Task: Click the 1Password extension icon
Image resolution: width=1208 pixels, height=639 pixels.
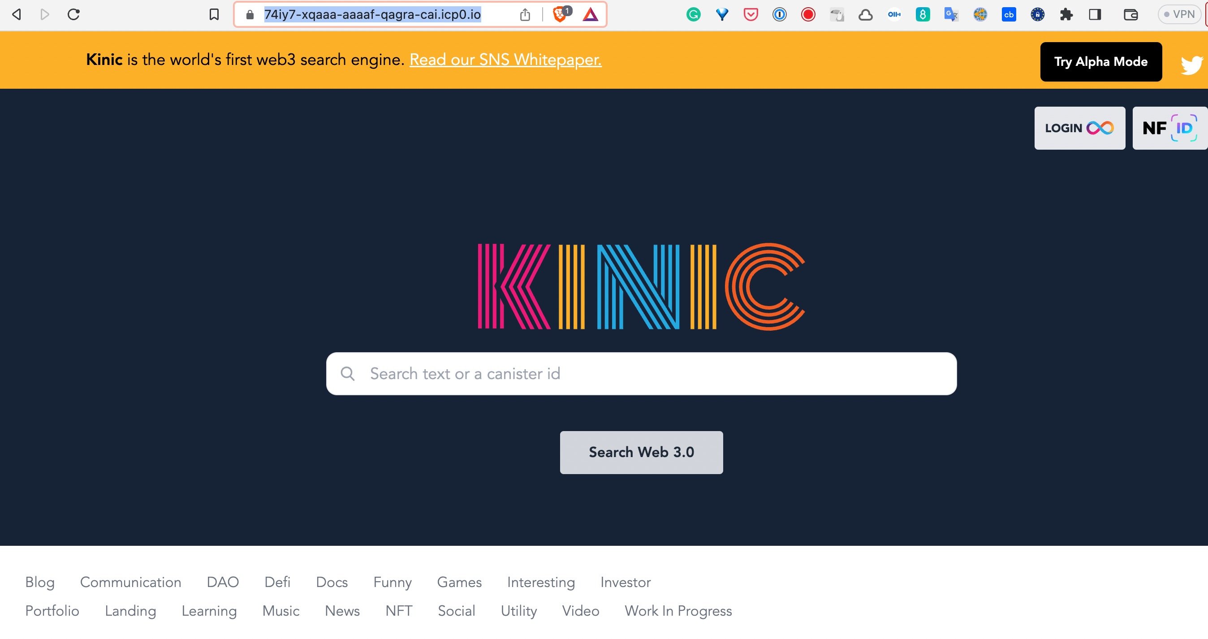Action: coord(779,15)
